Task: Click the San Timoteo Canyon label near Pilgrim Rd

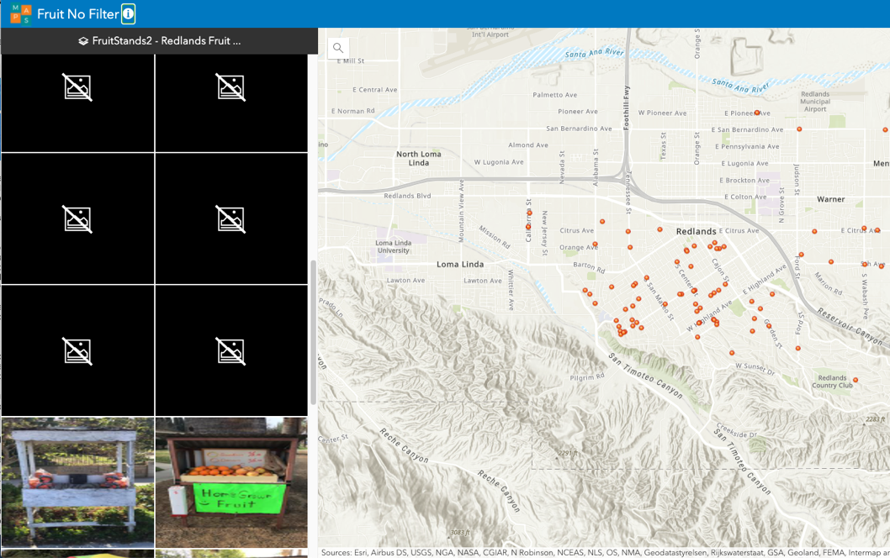Action: (645, 376)
